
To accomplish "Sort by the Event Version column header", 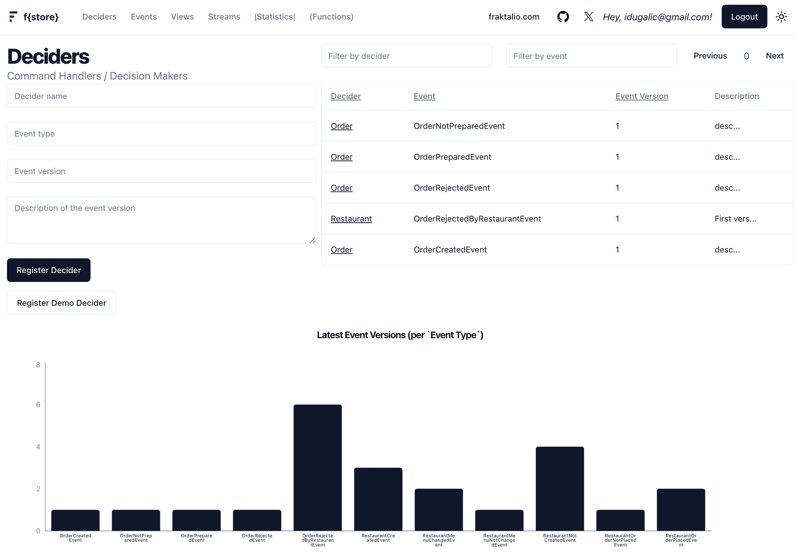I will [641, 96].
